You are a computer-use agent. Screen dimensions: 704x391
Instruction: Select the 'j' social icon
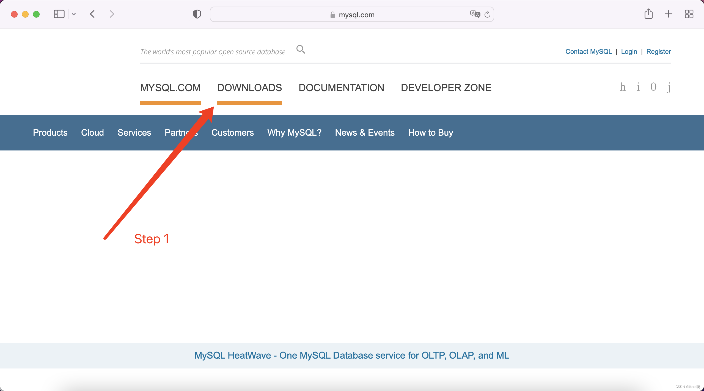[669, 88]
